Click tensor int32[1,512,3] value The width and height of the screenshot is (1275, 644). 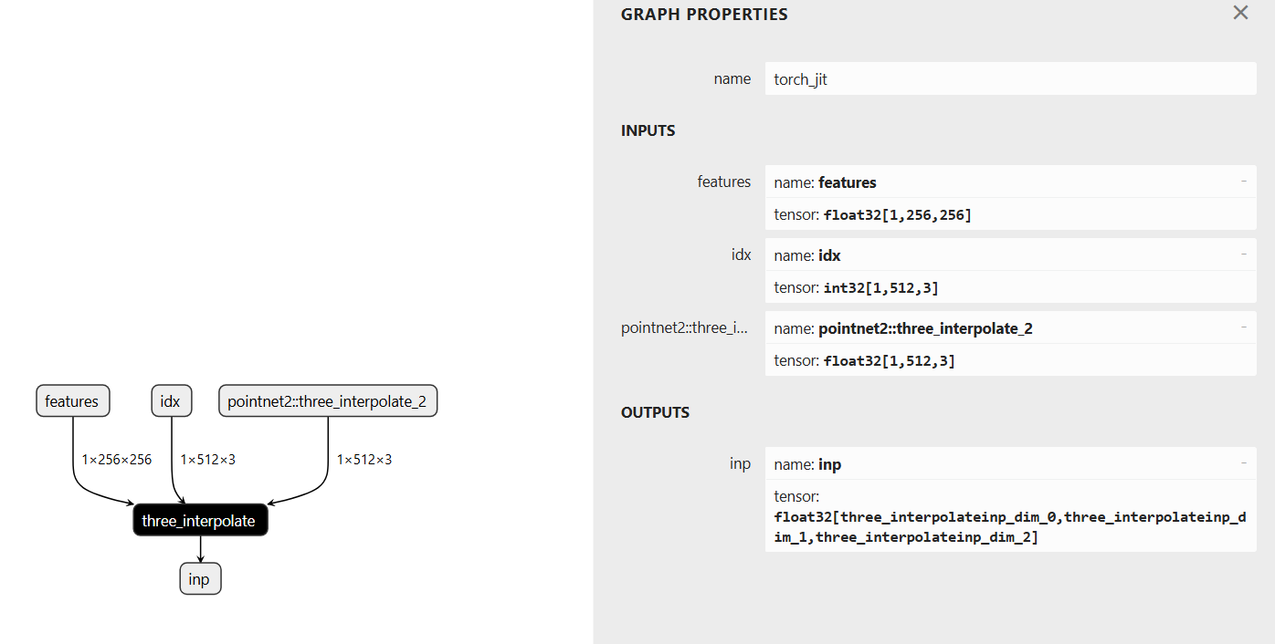[880, 288]
